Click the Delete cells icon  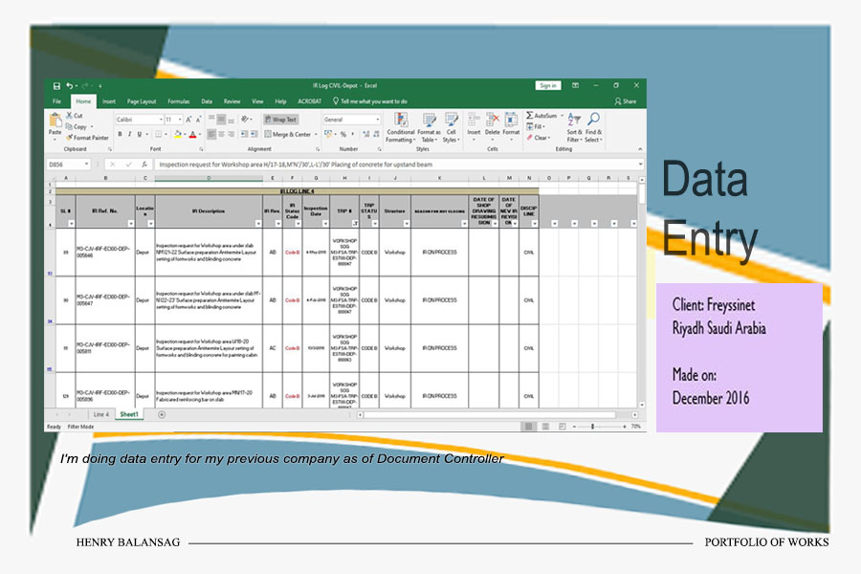[x=493, y=120]
